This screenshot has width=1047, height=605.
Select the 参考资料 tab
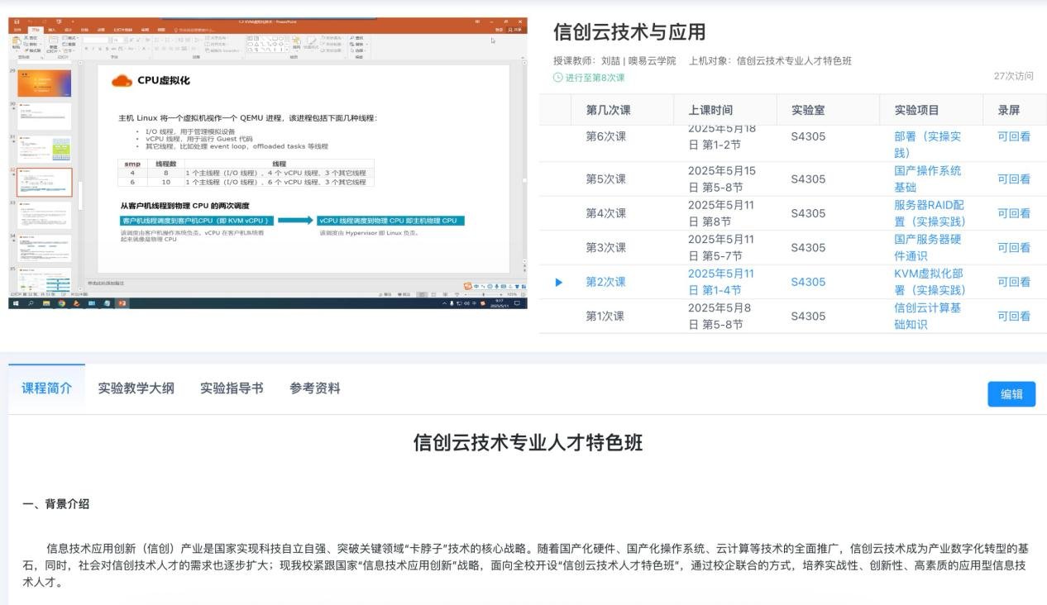pos(314,388)
